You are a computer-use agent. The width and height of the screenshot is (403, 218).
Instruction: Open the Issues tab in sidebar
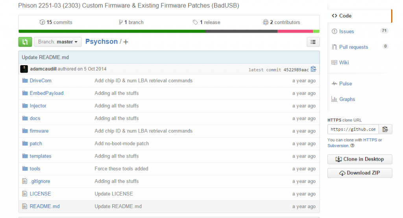click(346, 31)
